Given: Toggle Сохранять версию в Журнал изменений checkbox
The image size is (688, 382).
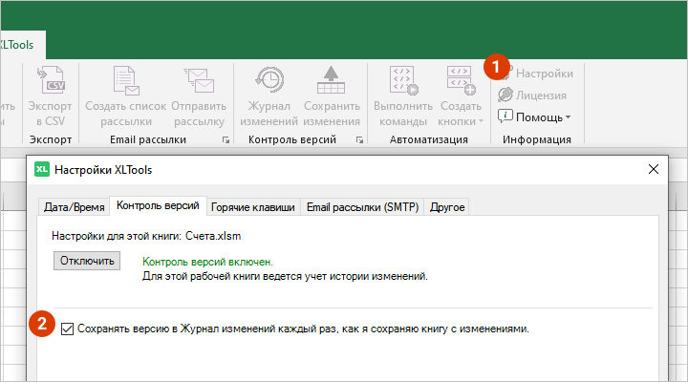Looking at the screenshot, I should (x=67, y=329).
